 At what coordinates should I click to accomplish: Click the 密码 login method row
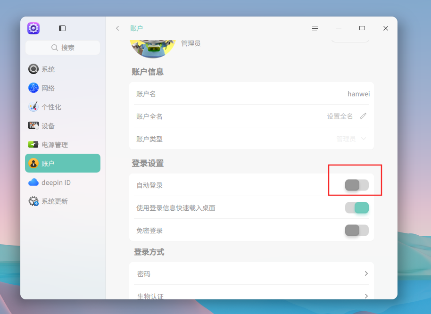pyautogui.click(x=251, y=273)
